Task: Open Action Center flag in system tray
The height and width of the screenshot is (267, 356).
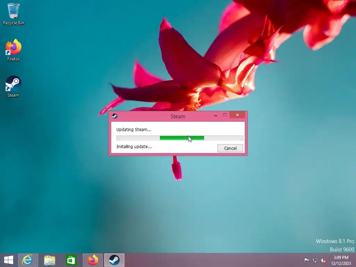Action: 306,260
